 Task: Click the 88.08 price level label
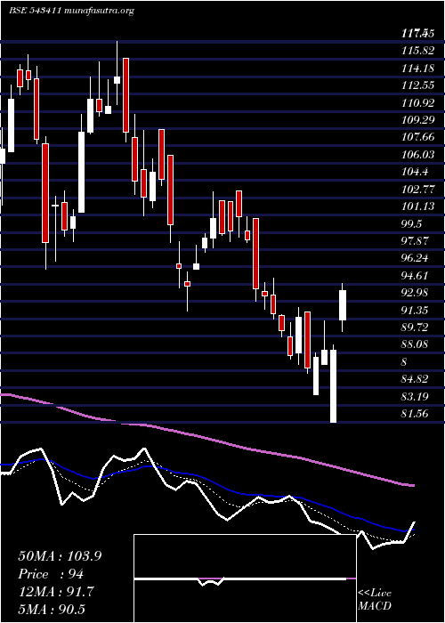point(415,345)
